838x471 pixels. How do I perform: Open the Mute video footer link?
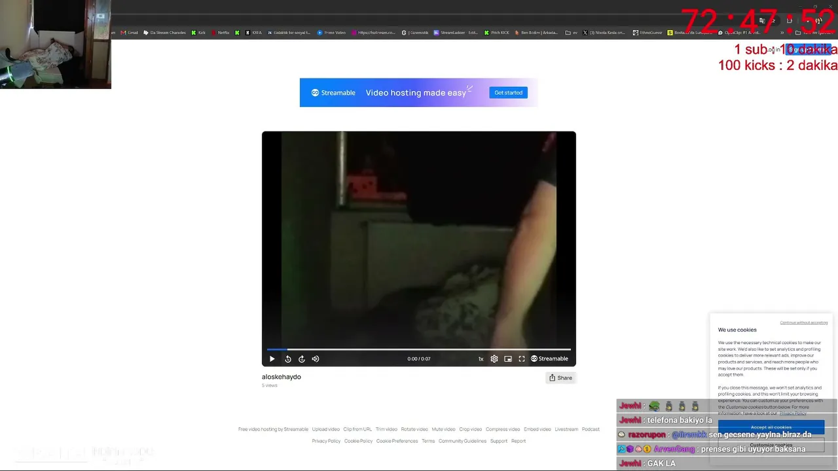[443, 429]
